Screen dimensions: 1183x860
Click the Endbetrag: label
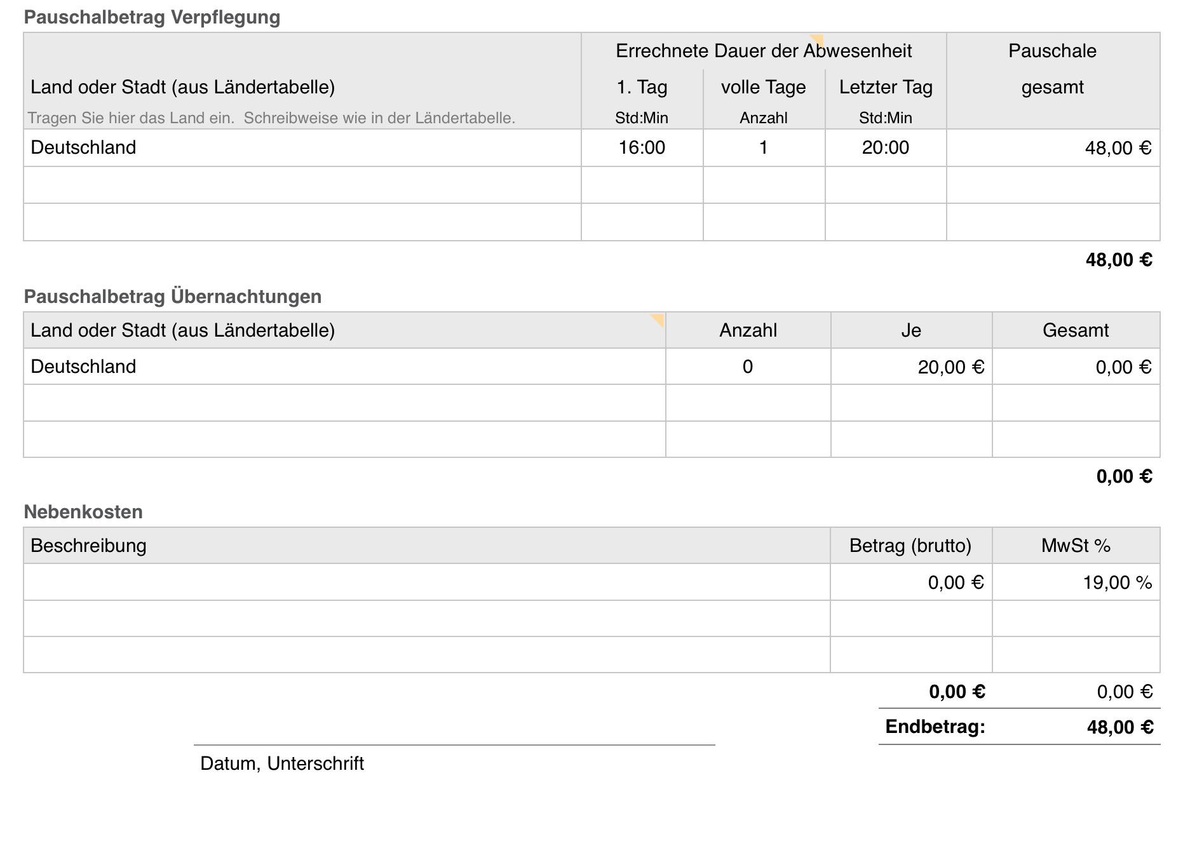click(x=935, y=727)
